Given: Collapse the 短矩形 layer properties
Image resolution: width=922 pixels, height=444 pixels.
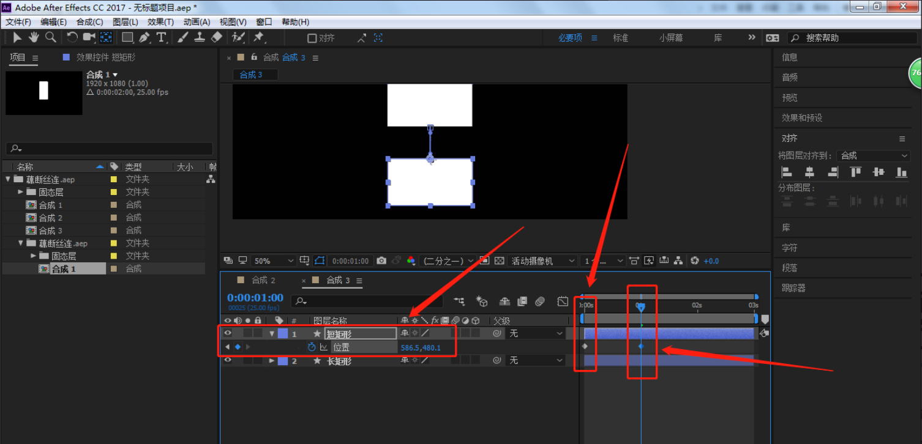Looking at the screenshot, I should (272, 333).
